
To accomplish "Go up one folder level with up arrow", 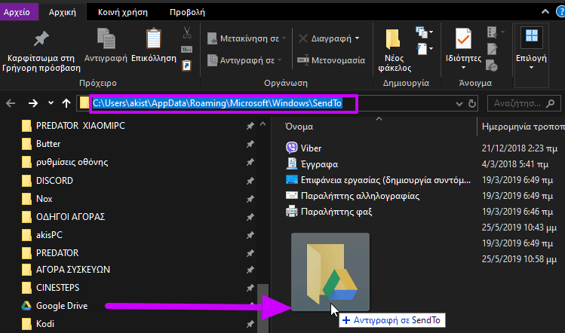I will click(66, 104).
